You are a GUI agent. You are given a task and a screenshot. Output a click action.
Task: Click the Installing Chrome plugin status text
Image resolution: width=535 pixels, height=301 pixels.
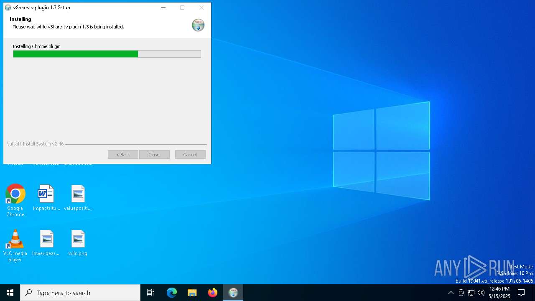point(36,46)
